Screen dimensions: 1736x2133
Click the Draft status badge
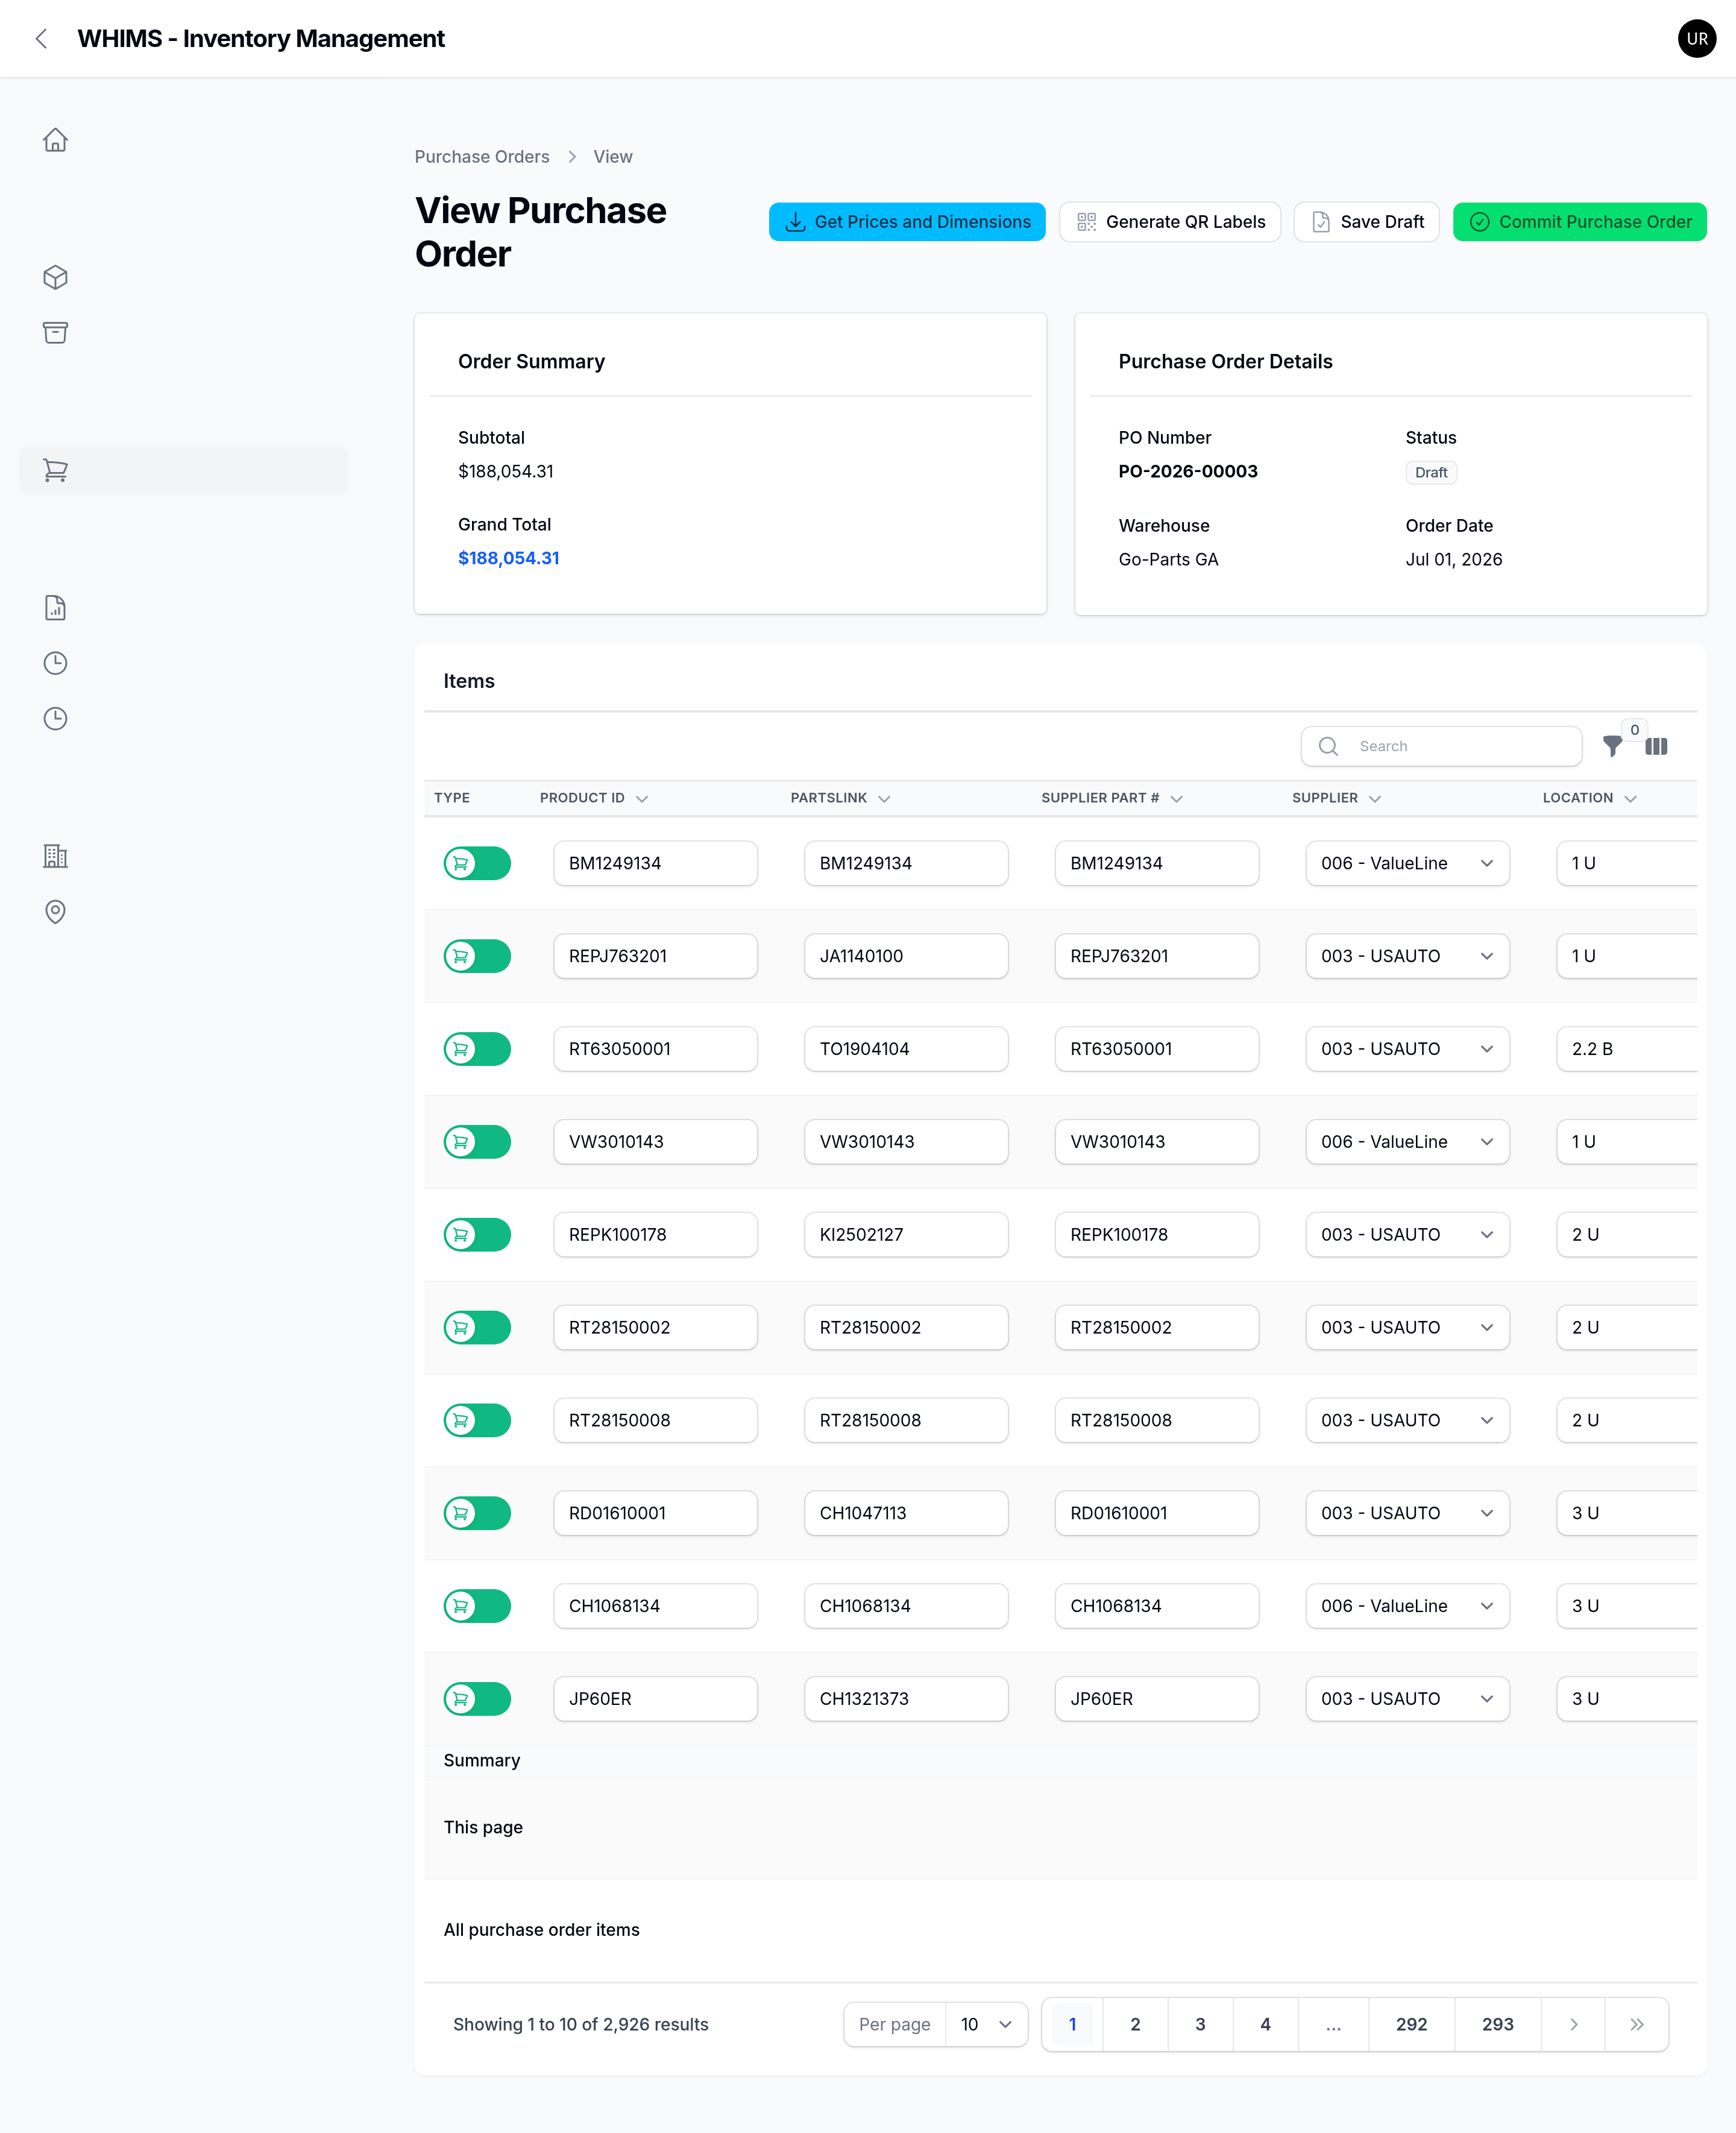pyautogui.click(x=1430, y=473)
